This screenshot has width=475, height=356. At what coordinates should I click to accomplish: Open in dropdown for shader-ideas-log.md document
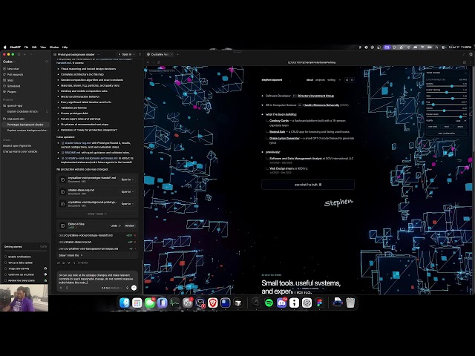point(128,191)
